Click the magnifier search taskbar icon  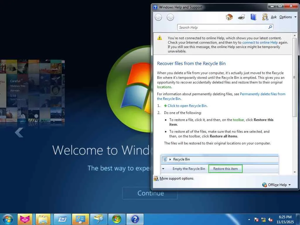99,219
